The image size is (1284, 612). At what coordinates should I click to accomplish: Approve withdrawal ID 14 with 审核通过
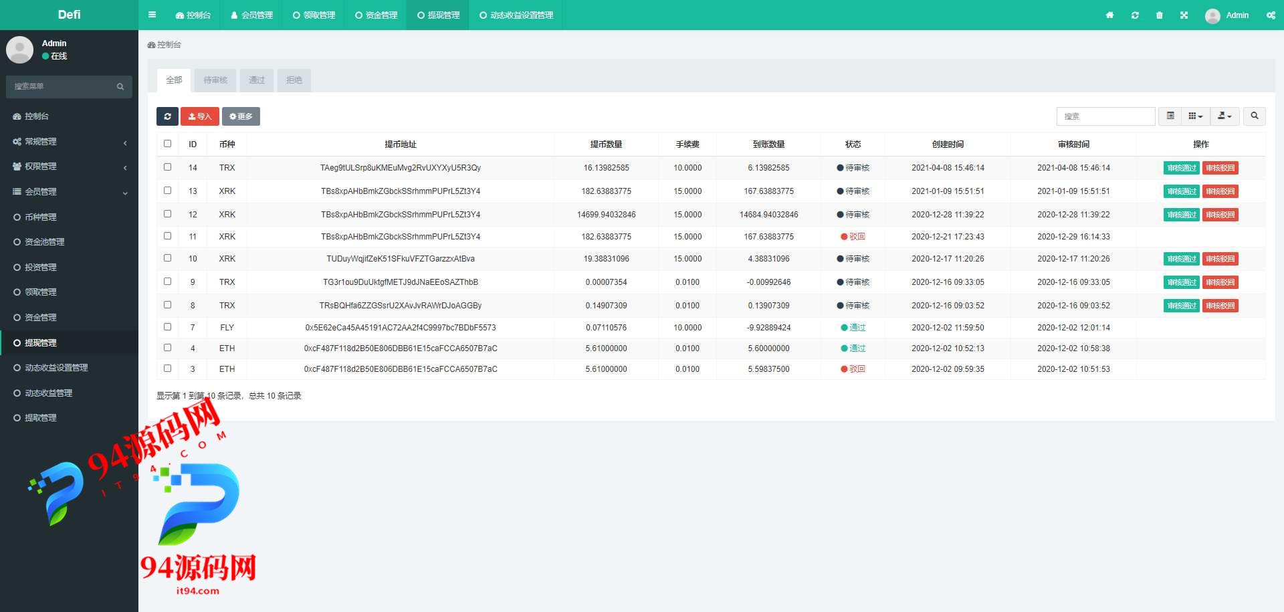click(1182, 168)
